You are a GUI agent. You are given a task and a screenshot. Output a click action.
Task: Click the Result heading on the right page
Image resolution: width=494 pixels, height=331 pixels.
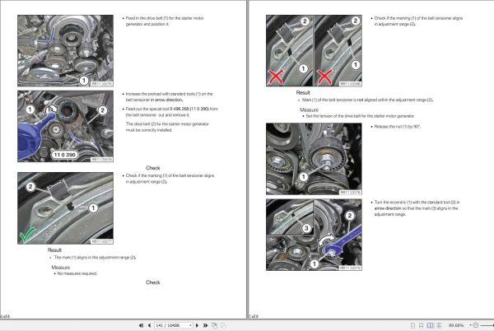(303, 92)
